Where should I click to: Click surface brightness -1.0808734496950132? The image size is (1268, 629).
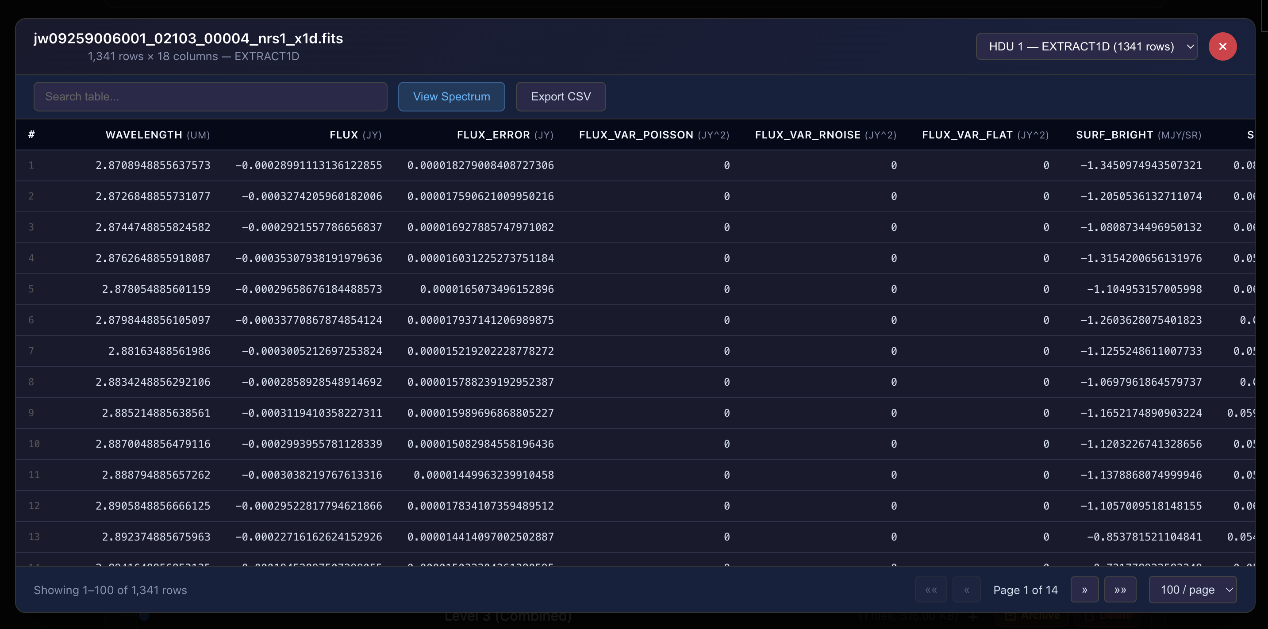(1141, 227)
